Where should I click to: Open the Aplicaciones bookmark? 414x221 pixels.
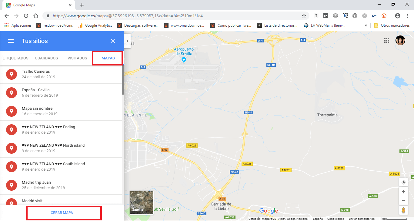[x=18, y=25]
